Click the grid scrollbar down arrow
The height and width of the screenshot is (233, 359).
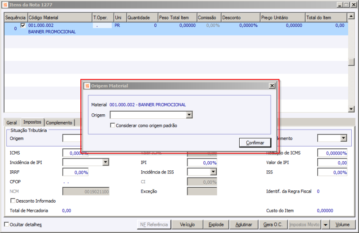[351, 109]
